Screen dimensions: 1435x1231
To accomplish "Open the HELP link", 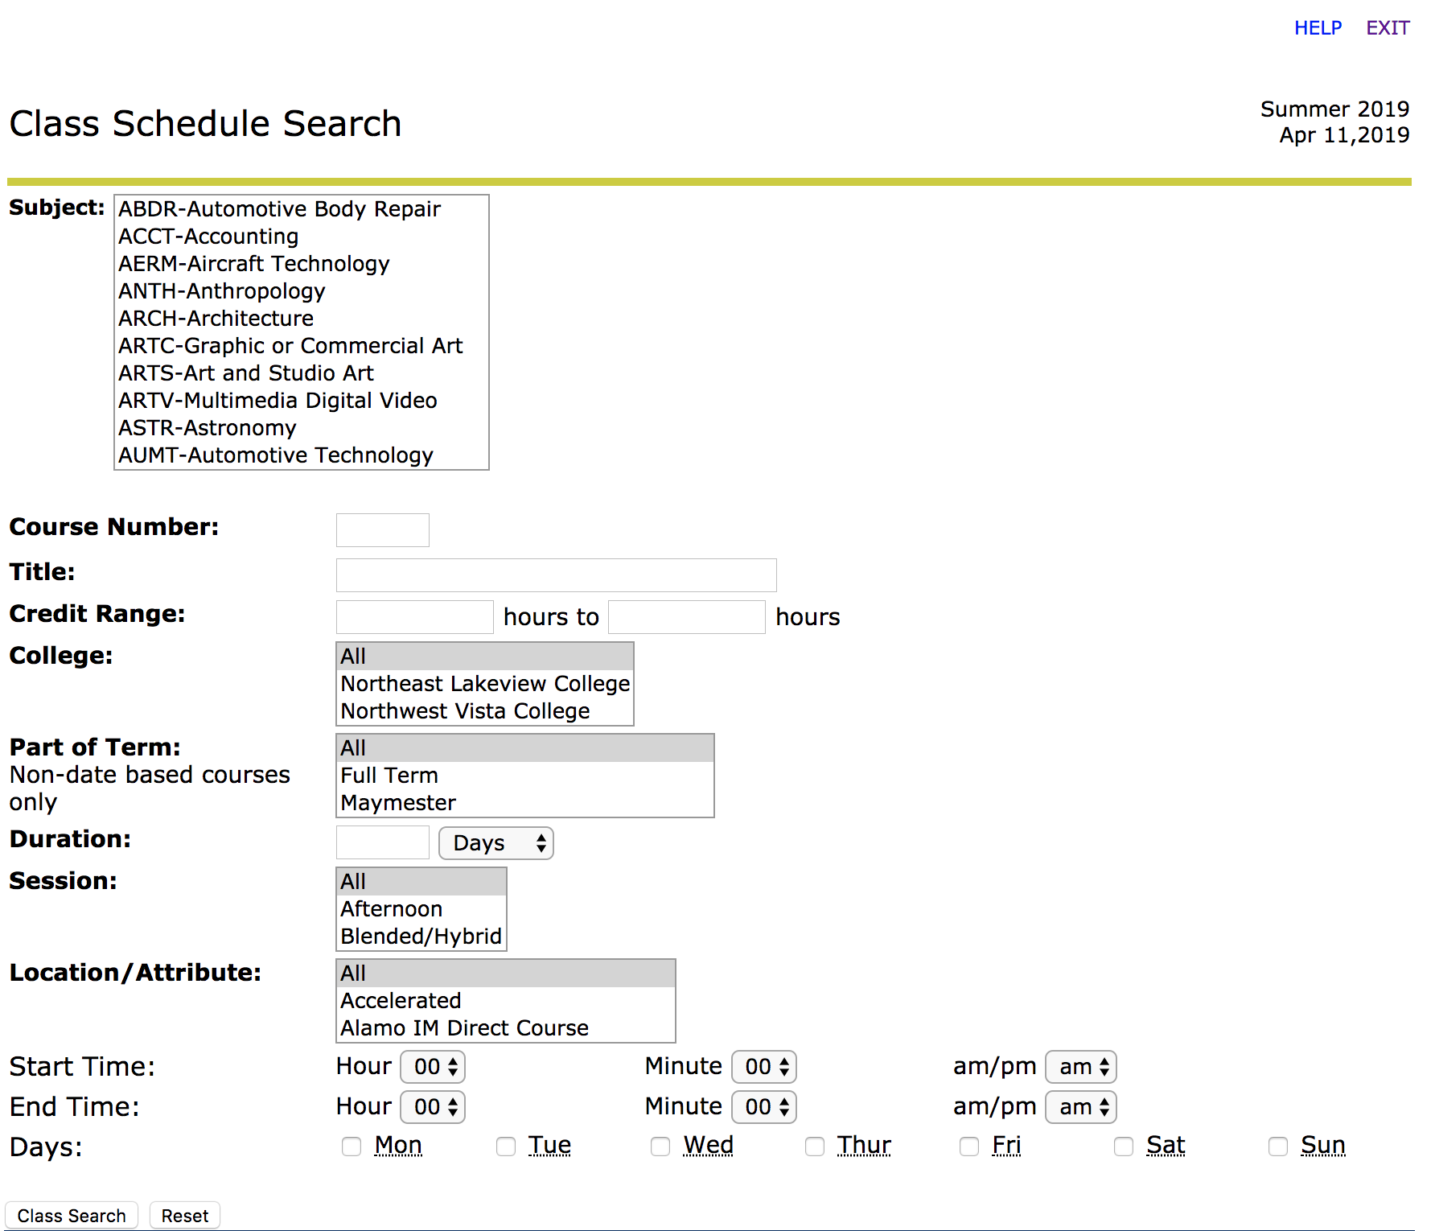I will (x=1318, y=28).
